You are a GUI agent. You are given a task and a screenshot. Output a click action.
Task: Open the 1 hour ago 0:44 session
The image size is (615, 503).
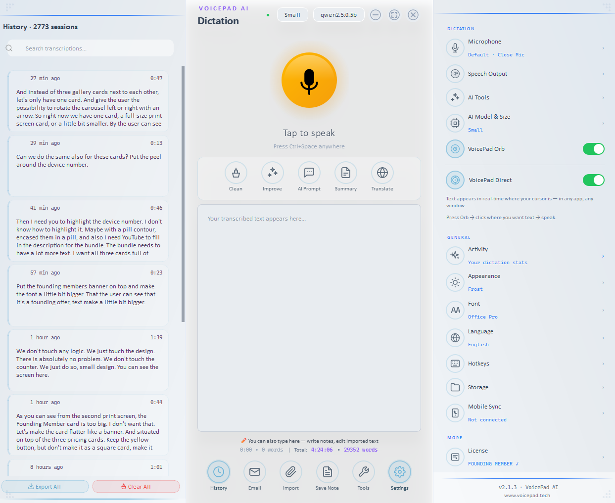click(88, 425)
